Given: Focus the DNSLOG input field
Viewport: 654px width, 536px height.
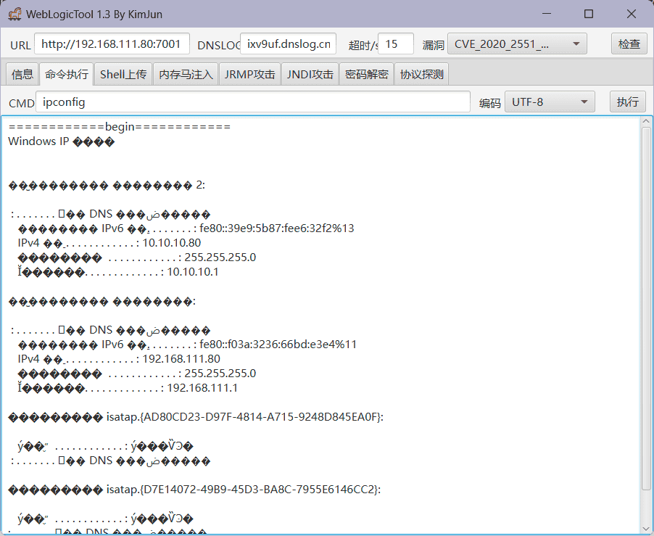Looking at the screenshot, I should [x=288, y=44].
